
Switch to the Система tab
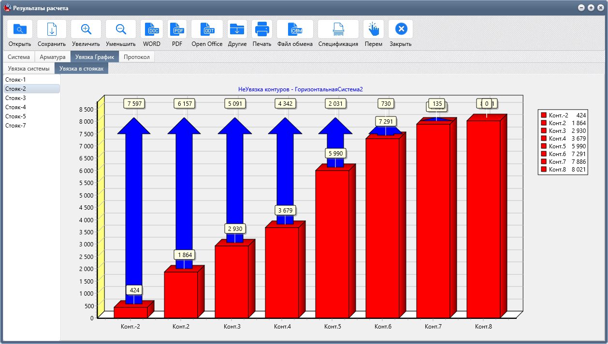pos(19,57)
